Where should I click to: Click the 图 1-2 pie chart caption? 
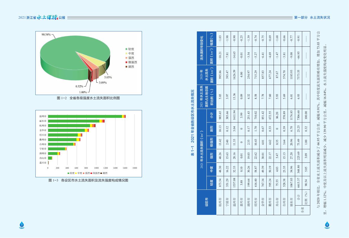click(x=88, y=98)
